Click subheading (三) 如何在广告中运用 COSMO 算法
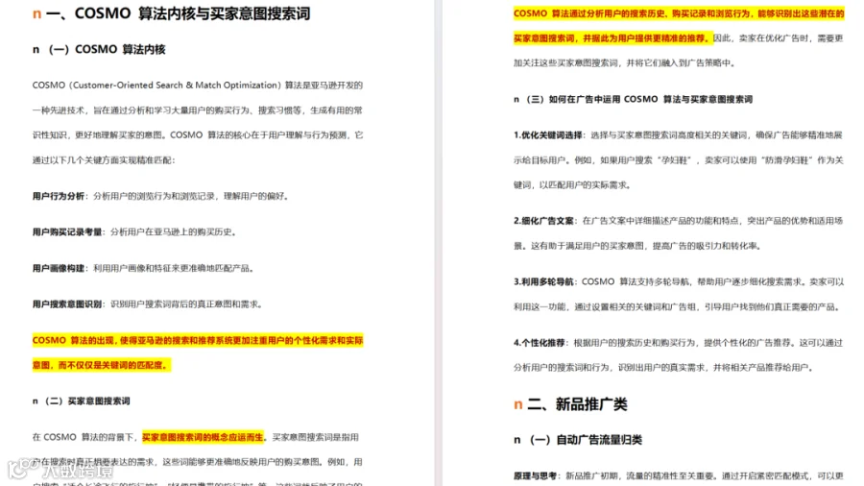Image resolution: width=864 pixels, height=486 pixels. (639, 99)
